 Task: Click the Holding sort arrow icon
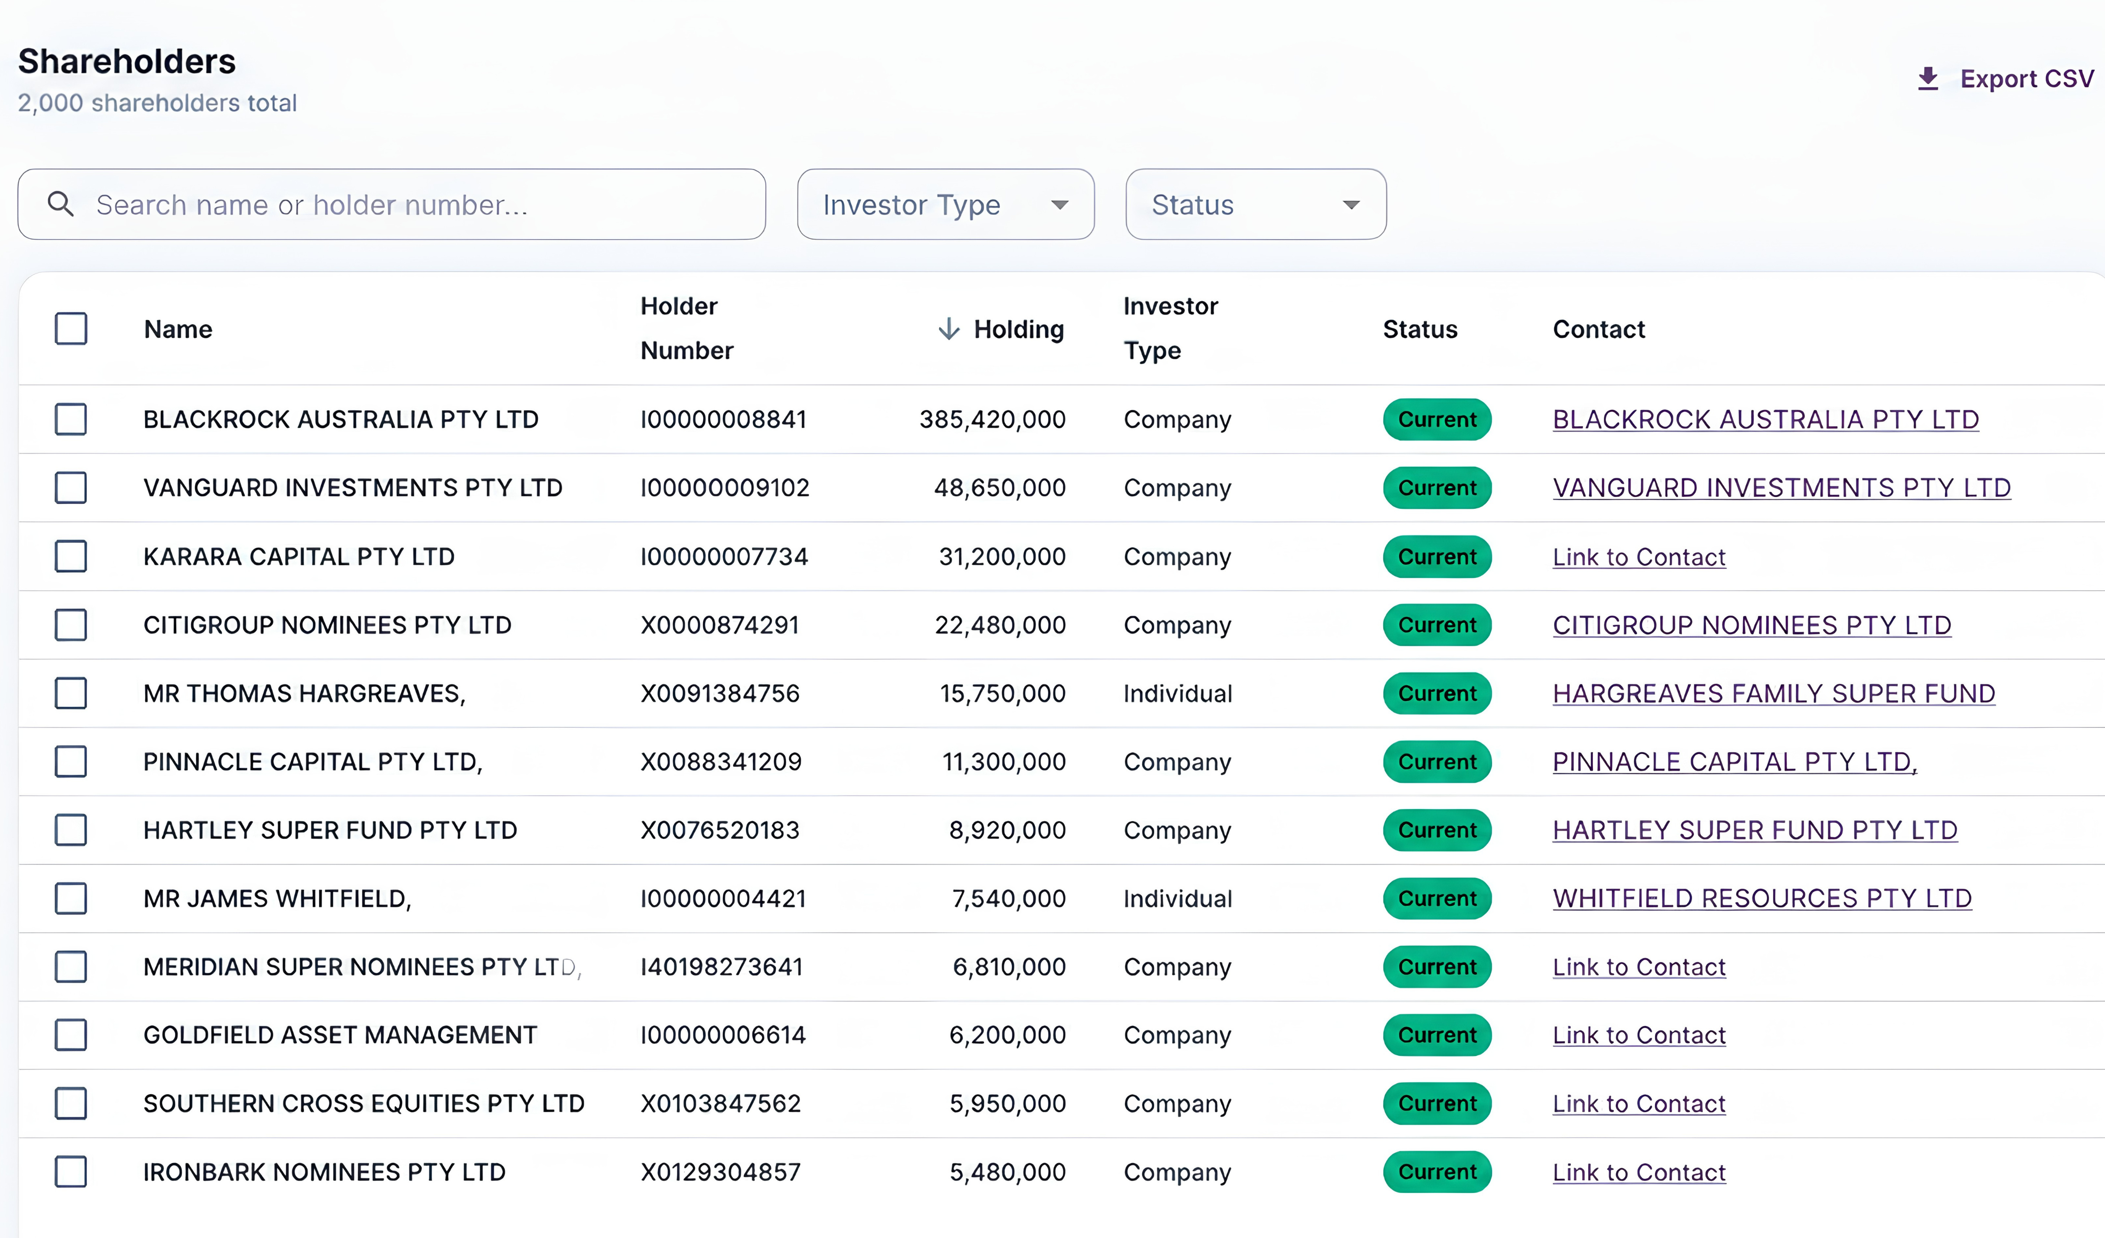(948, 328)
